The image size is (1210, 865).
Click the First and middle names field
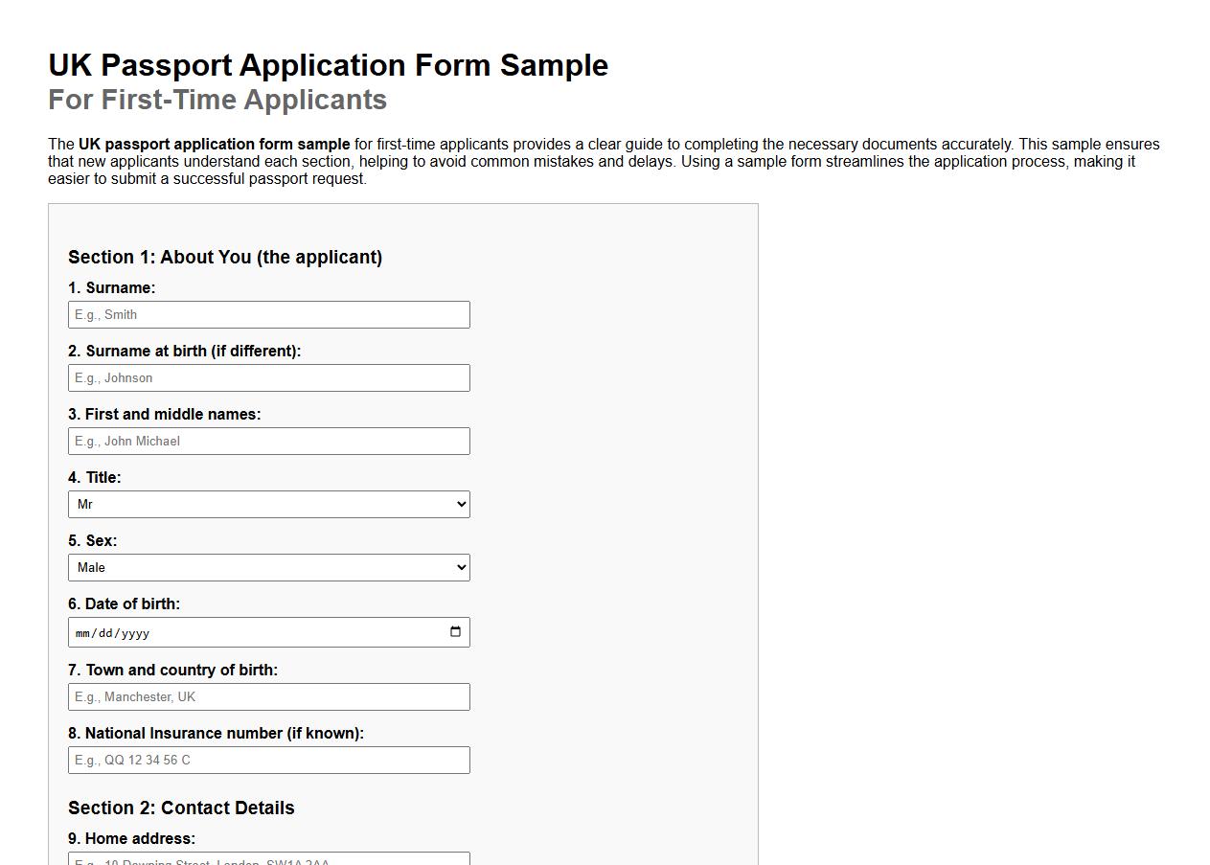[x=268, y=441]
